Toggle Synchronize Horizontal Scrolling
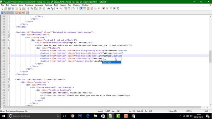This screenshot has height=119, width=212. (69, 8)
